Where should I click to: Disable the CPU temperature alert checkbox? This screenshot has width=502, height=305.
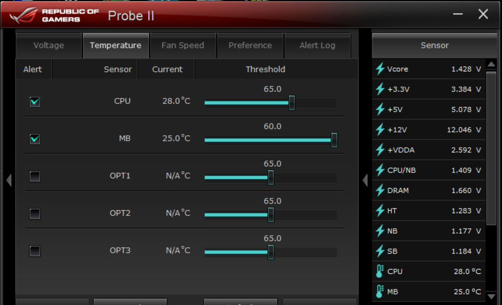[35, 102]
